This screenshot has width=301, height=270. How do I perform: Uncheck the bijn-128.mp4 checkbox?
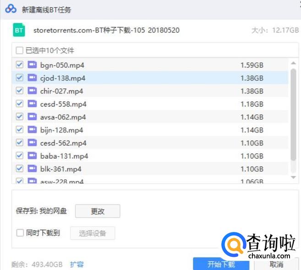pyautogui.click(x=20, y=130)
